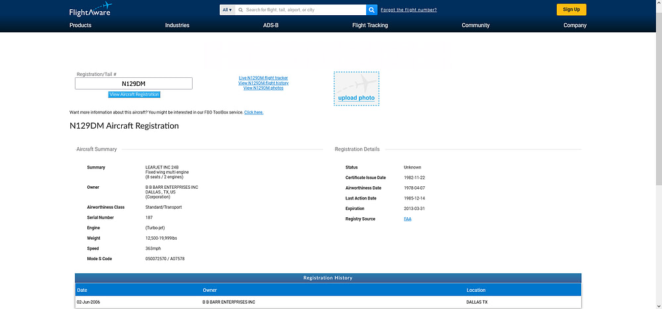Click the Date column header
Viewport: 662px width, 309px height.
pos(82,290)
